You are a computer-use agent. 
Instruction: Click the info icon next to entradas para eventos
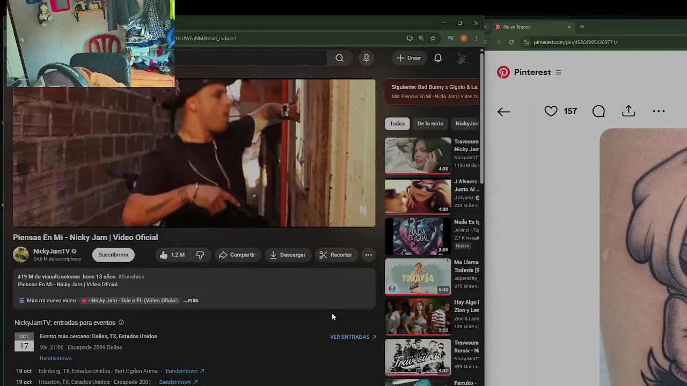tap(121, 323)
